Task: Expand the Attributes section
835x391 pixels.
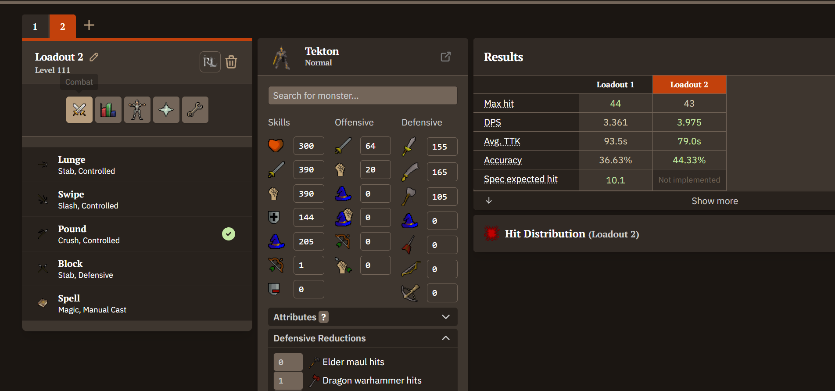Action: [x=363, y=317]
